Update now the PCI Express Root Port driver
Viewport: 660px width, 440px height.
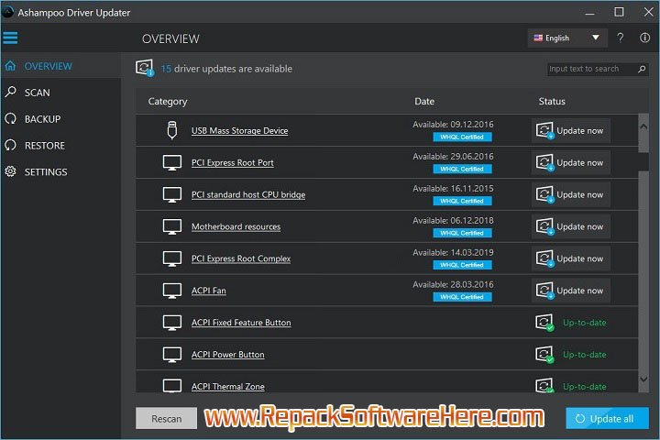(570, 162)
